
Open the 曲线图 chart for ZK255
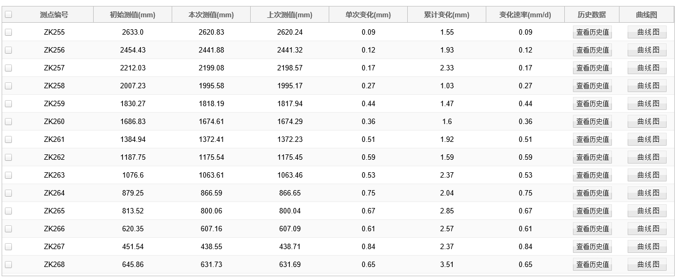(647, 32)
